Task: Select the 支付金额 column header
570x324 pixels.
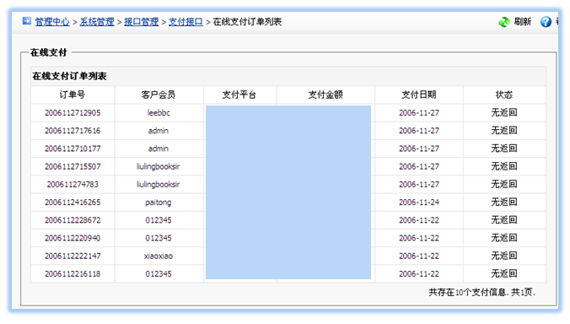Action: [x=325, y=94]
